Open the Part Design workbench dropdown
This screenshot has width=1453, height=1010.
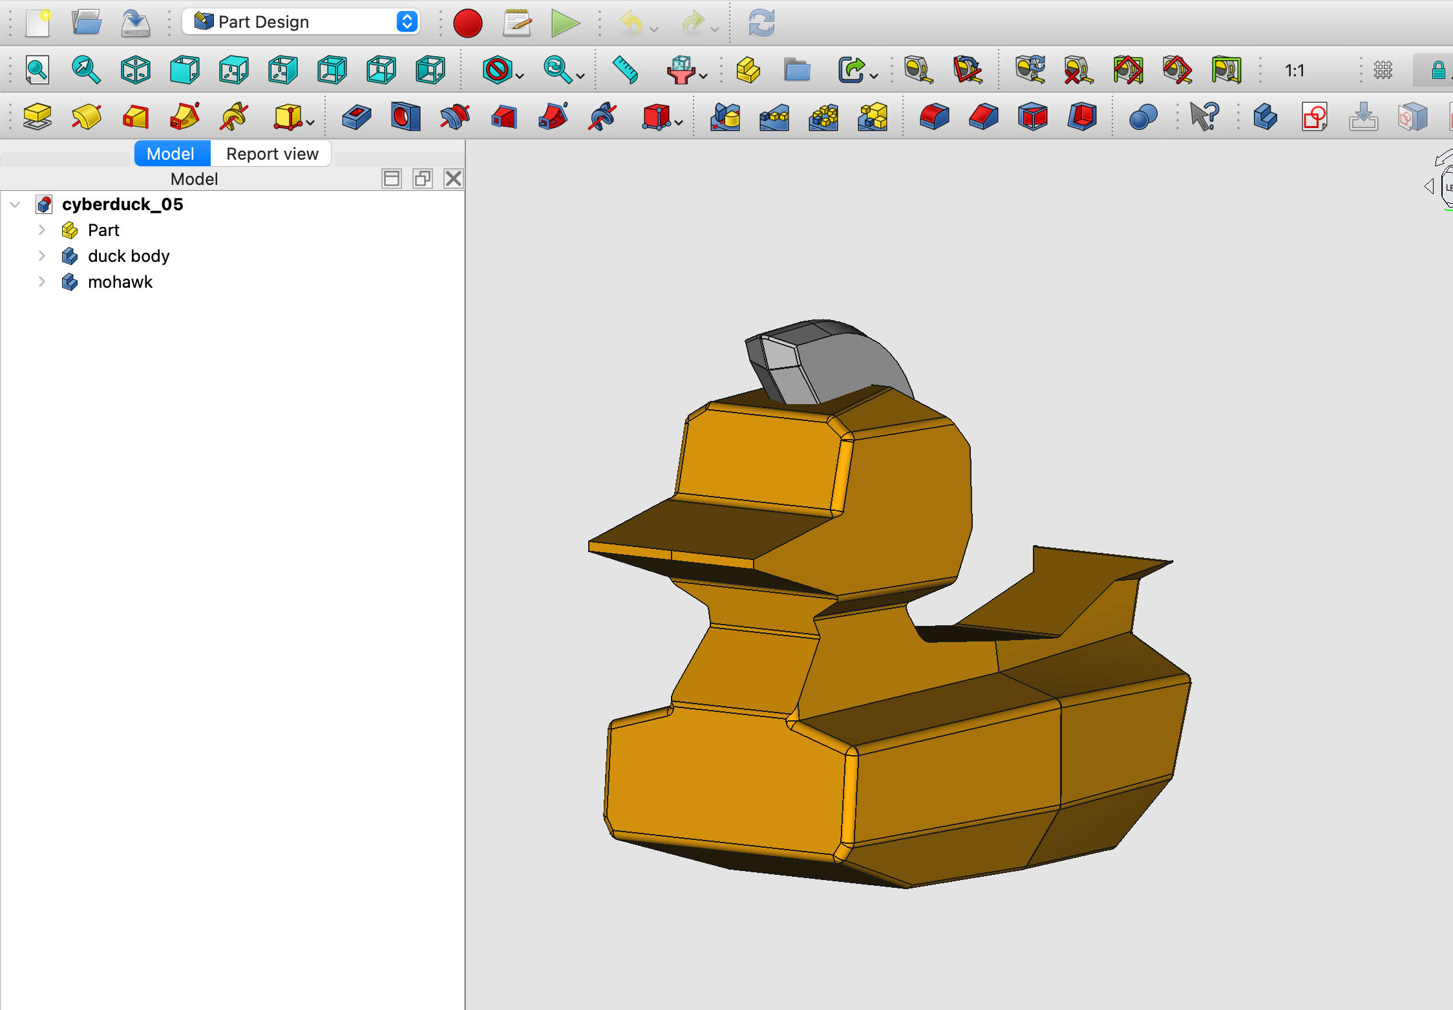tap(301, 22)
